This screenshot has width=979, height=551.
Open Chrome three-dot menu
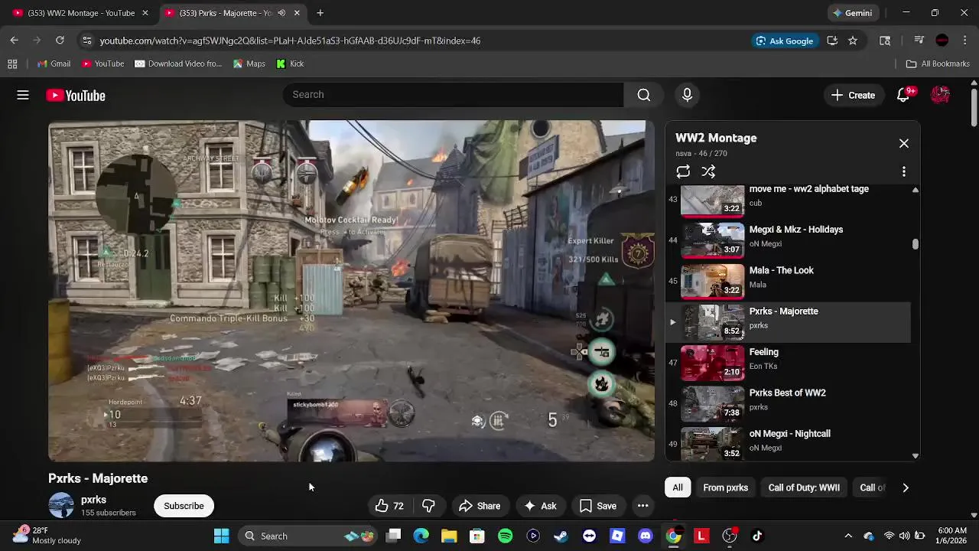coord(964,41)
